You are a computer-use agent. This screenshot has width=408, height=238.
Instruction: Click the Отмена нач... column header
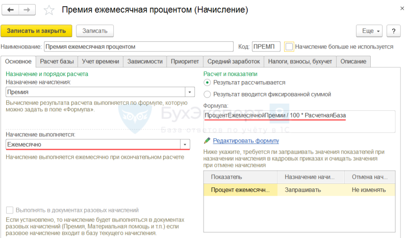370,177
